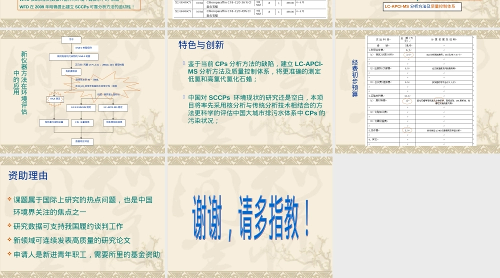Open the 谢谢，请多指教！ closing slide
This screenshot has height=278, width=500.
click(250, 217)
